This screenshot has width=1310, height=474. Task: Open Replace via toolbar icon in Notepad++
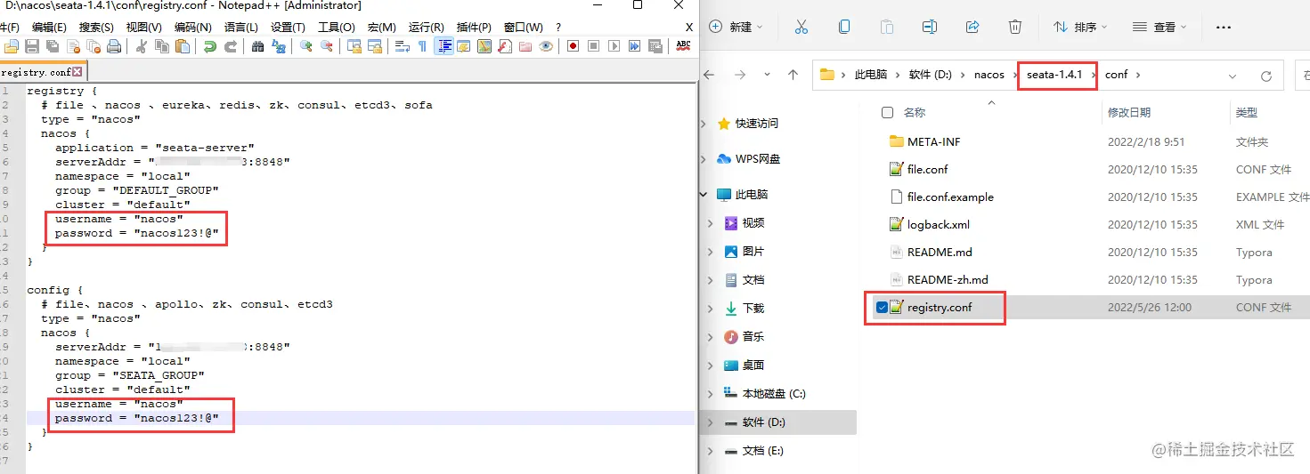point(279,46)
